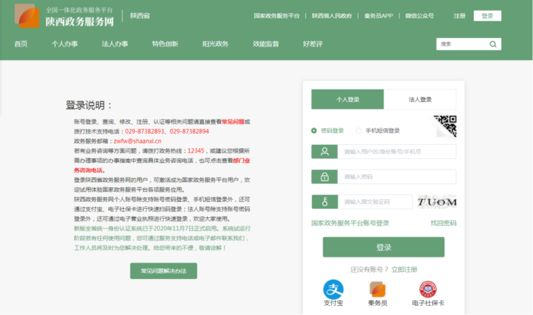Open 微信公众号 link

(420, 15)
